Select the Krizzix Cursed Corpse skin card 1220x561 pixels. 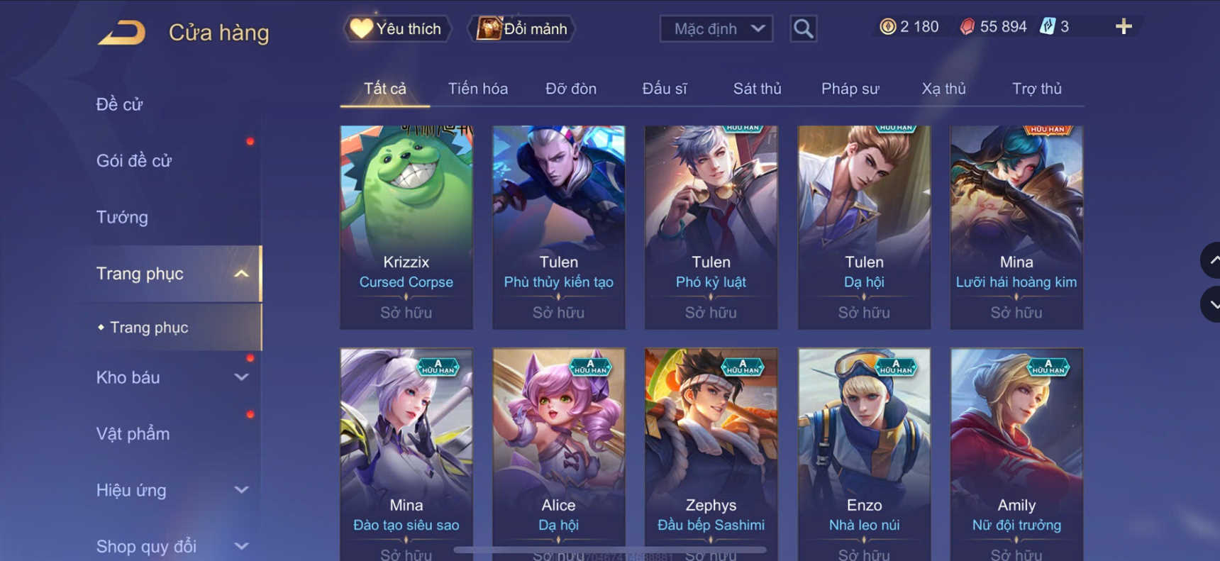click(406, 227)
